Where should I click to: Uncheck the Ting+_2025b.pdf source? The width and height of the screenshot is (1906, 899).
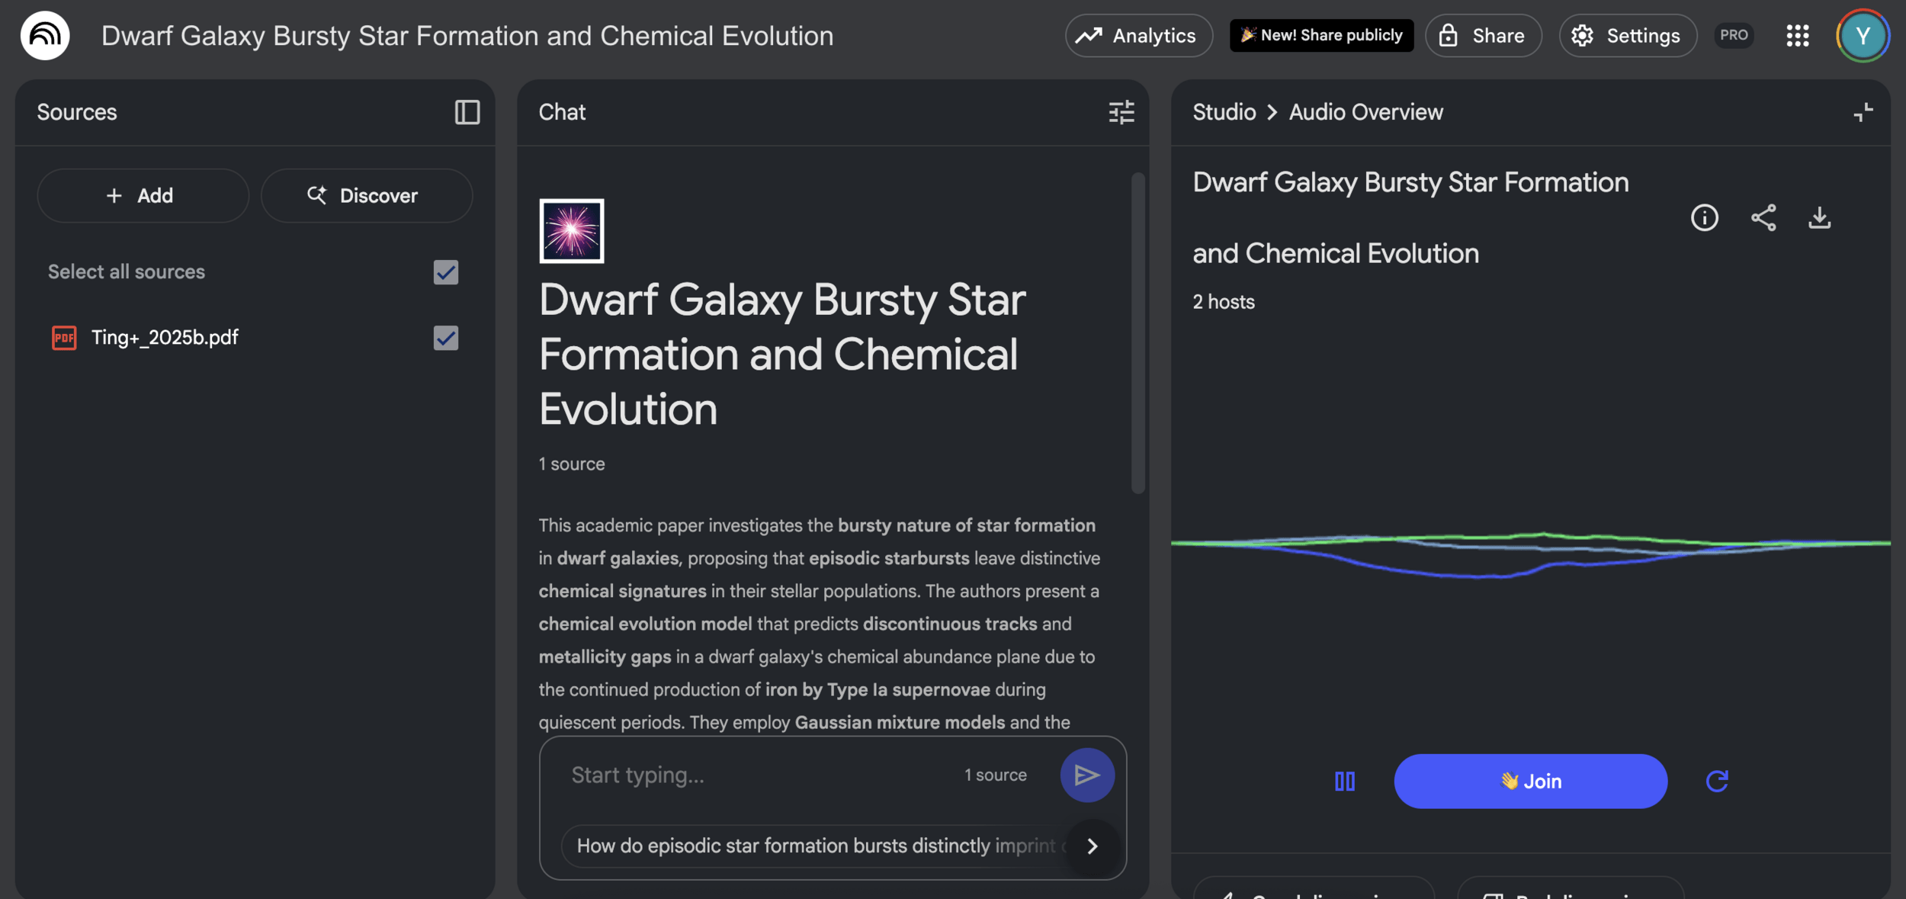445,338
